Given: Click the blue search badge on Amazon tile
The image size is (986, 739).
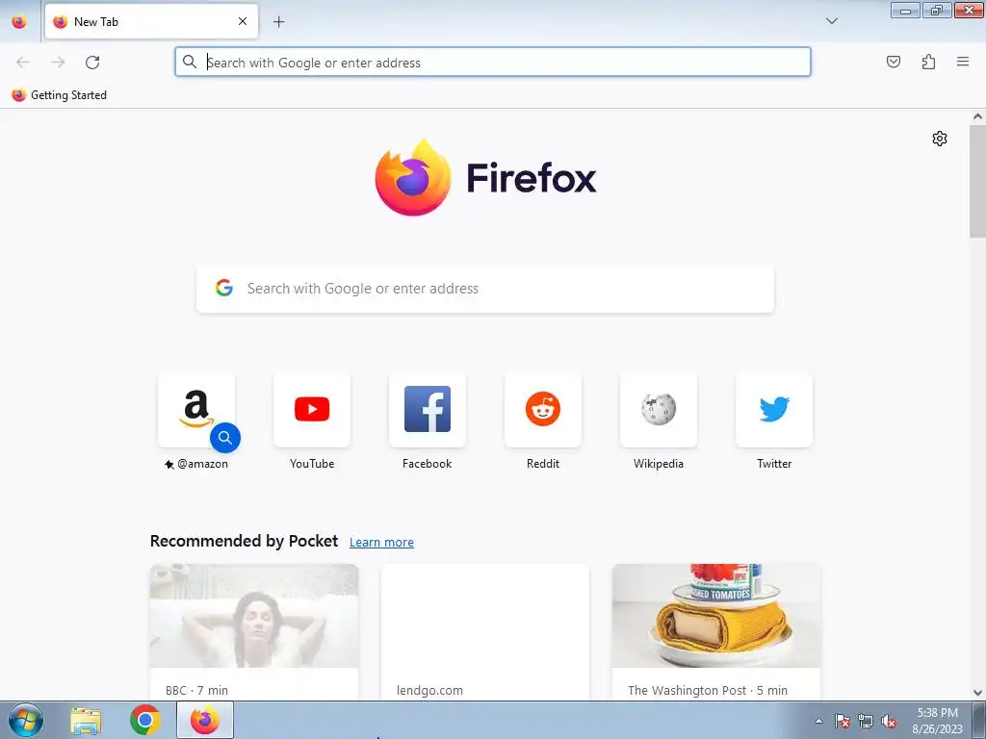Looking at the screenshot, I should pyautogui.click(x=225, y=438).
